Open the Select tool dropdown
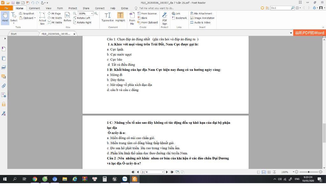Viewport: 326px width, 188px height. [x=14, y=23]
